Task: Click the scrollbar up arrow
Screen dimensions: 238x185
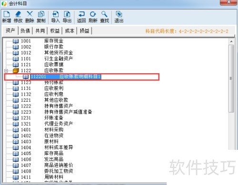Action: (x=231, y=41)
